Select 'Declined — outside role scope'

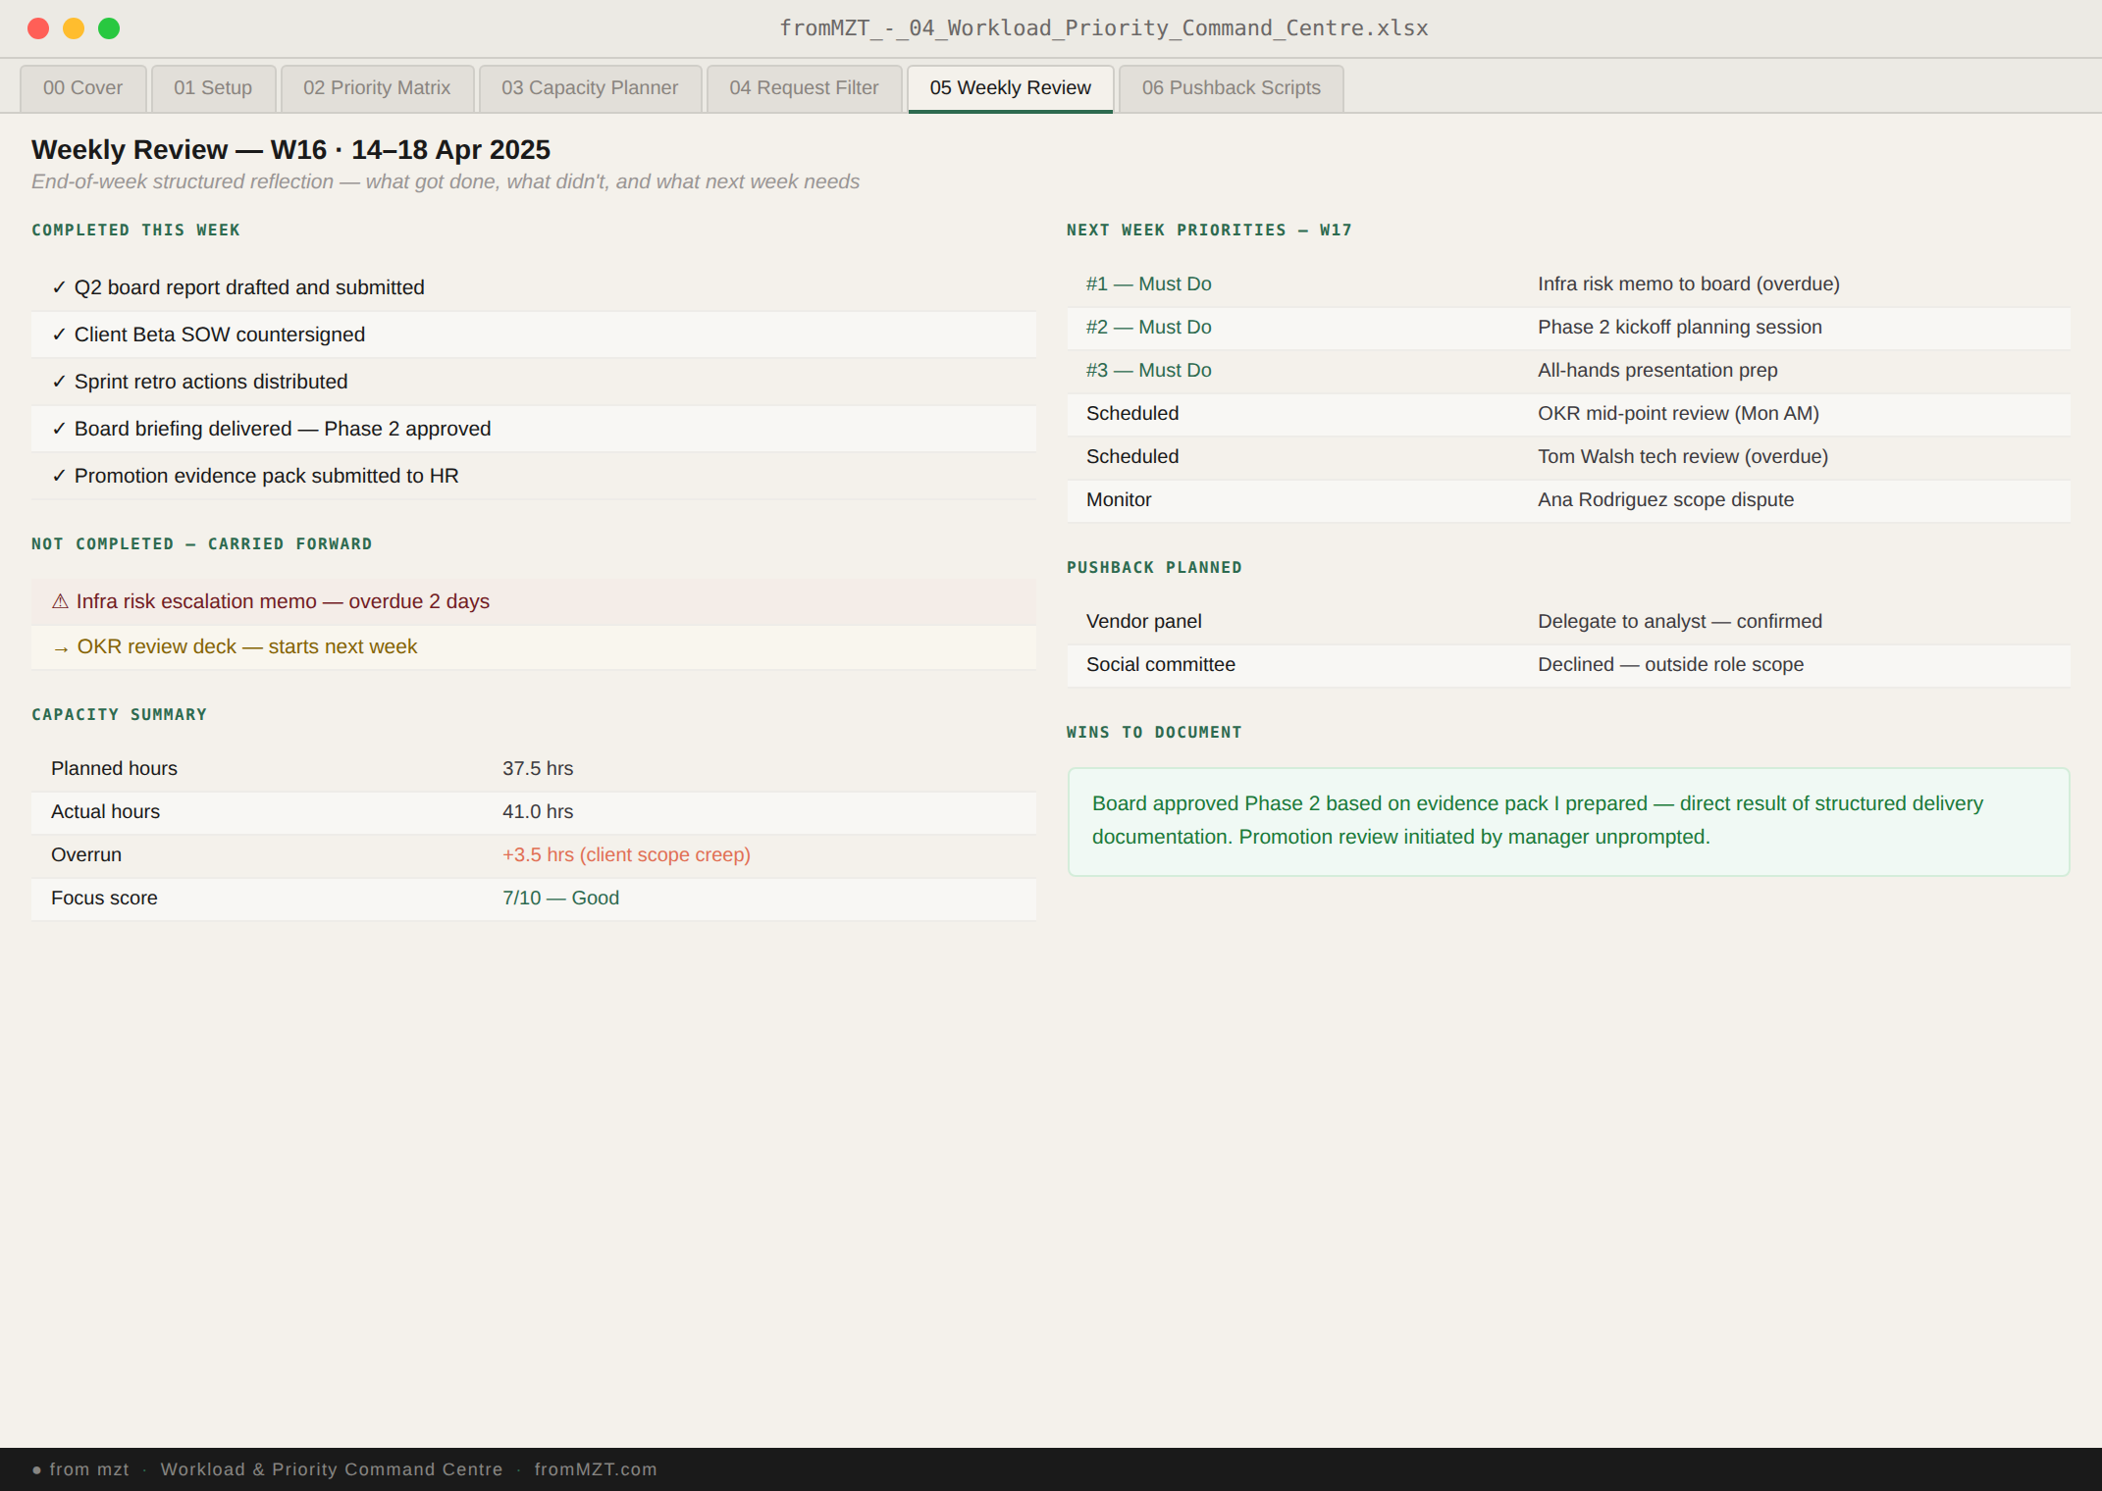pyautogui.click(x=1670, y=665)
